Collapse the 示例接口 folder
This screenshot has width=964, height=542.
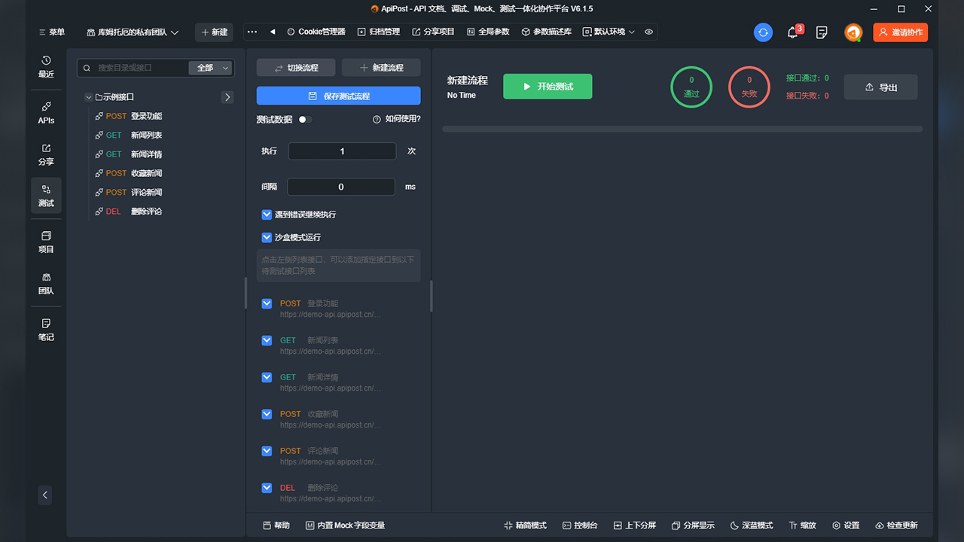coord(89,96)
